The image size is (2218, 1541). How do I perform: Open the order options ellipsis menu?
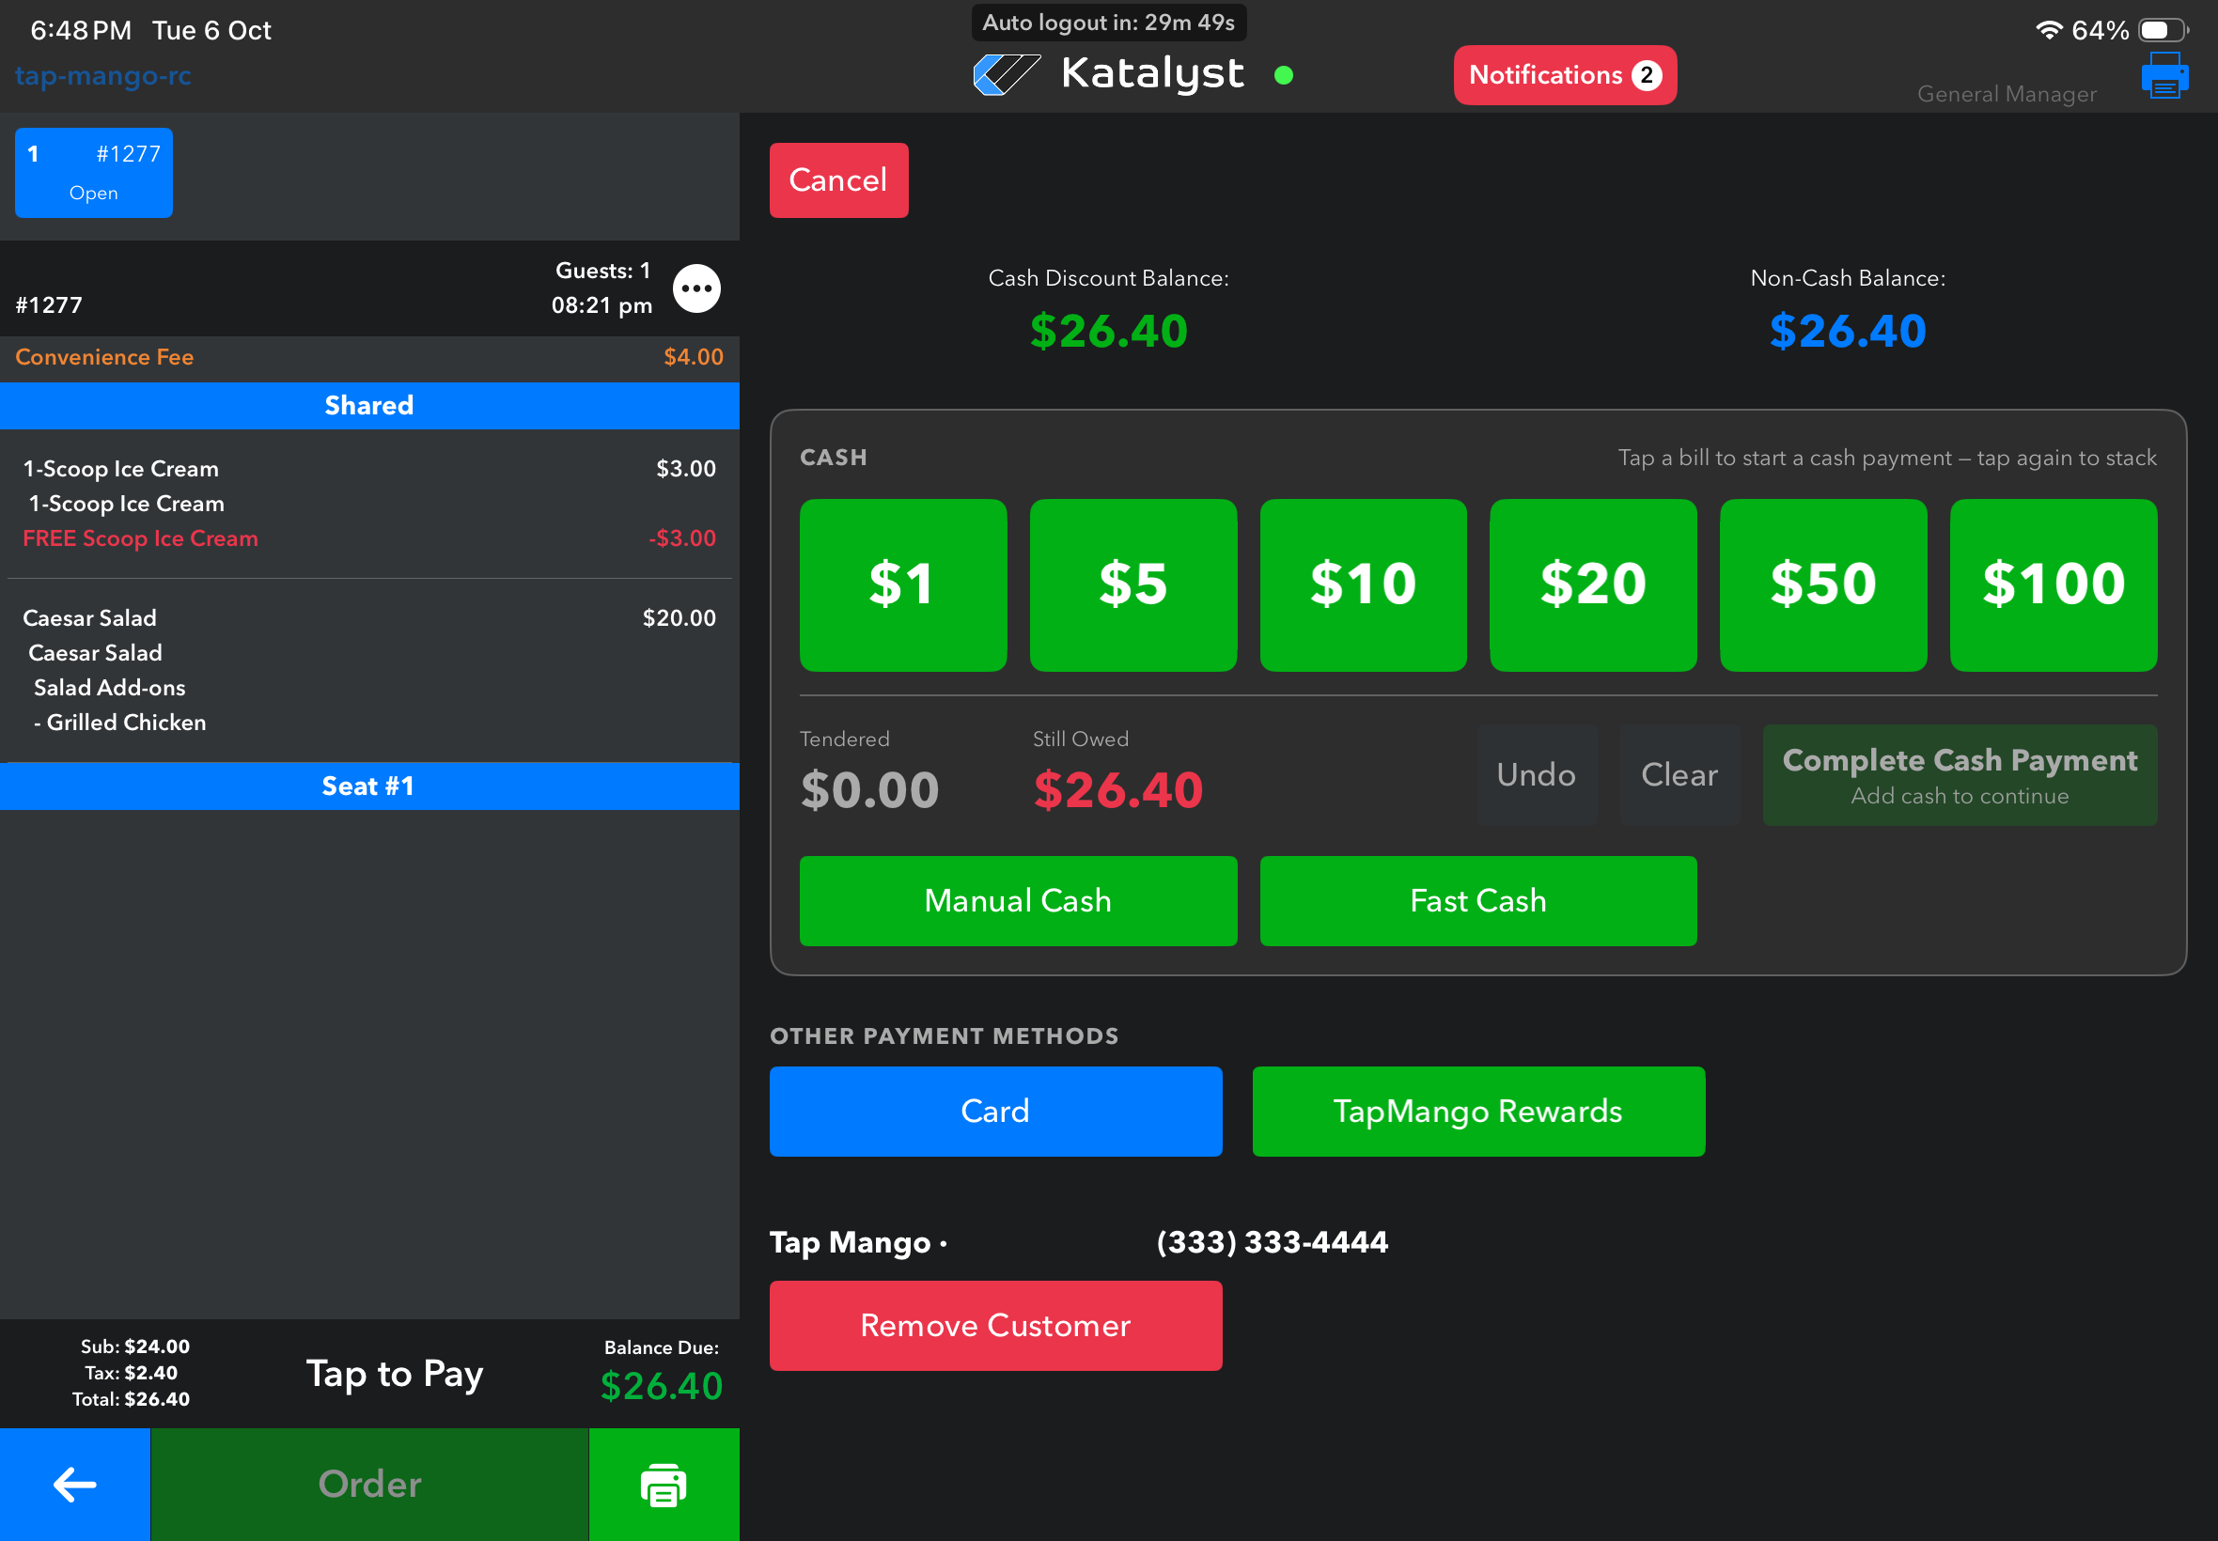pyautogui.click(x=696, y=288)
